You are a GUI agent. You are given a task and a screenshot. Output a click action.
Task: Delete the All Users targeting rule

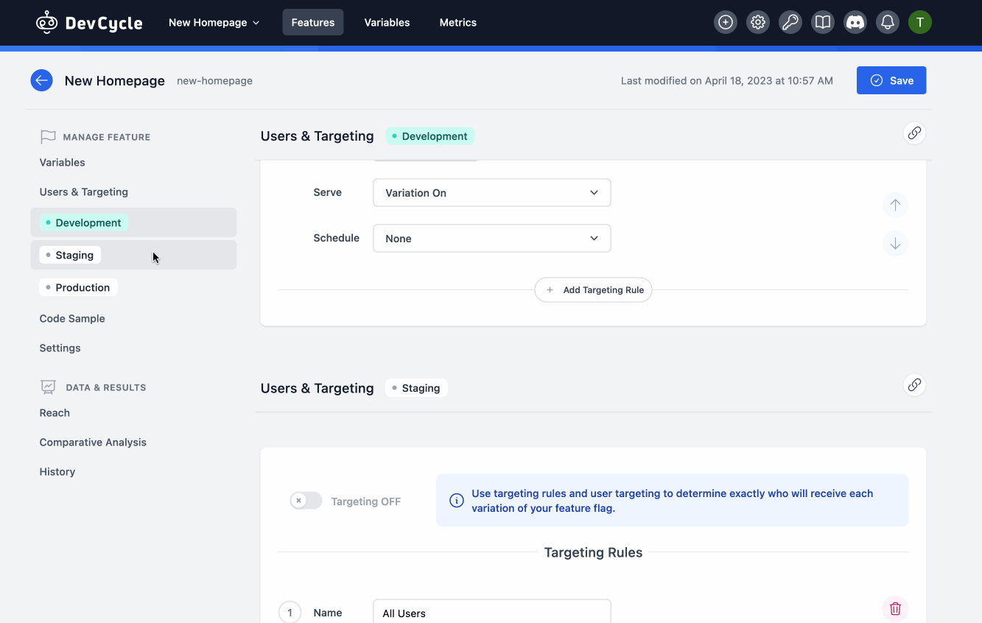pyautogui.click(x=895, y=608)
